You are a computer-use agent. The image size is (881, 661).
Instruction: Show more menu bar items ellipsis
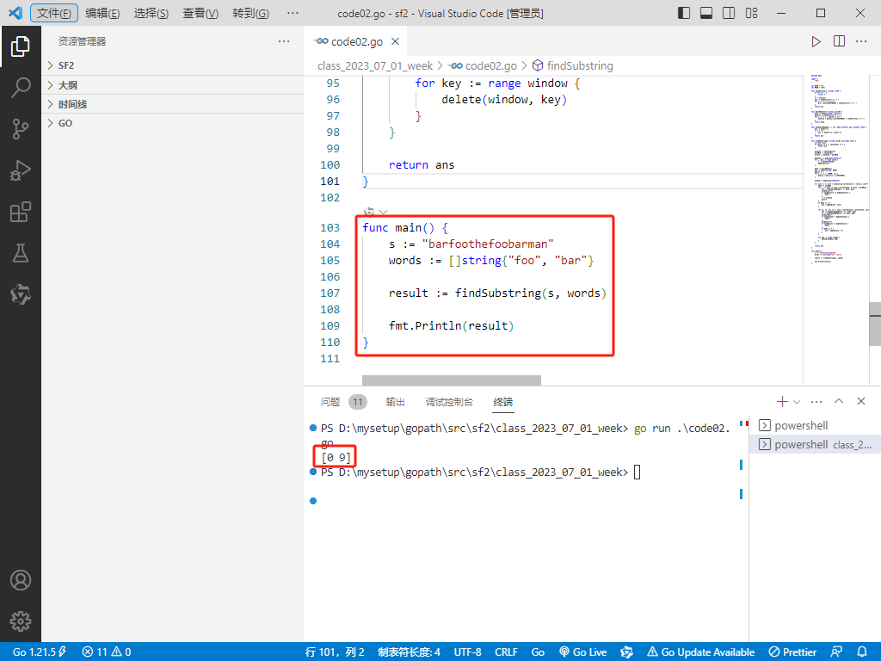pyautogui.click(x=293, y=13)
